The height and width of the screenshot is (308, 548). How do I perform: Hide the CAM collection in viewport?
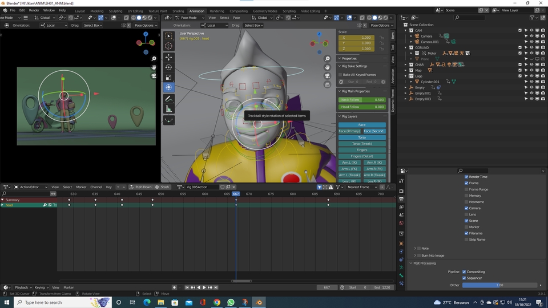531,30
